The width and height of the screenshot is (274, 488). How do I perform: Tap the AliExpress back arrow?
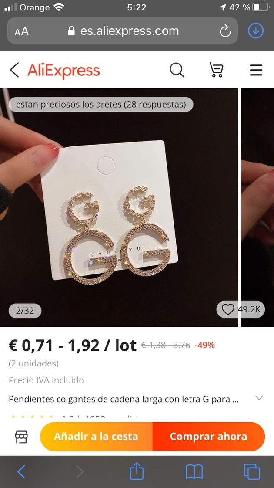15,70
